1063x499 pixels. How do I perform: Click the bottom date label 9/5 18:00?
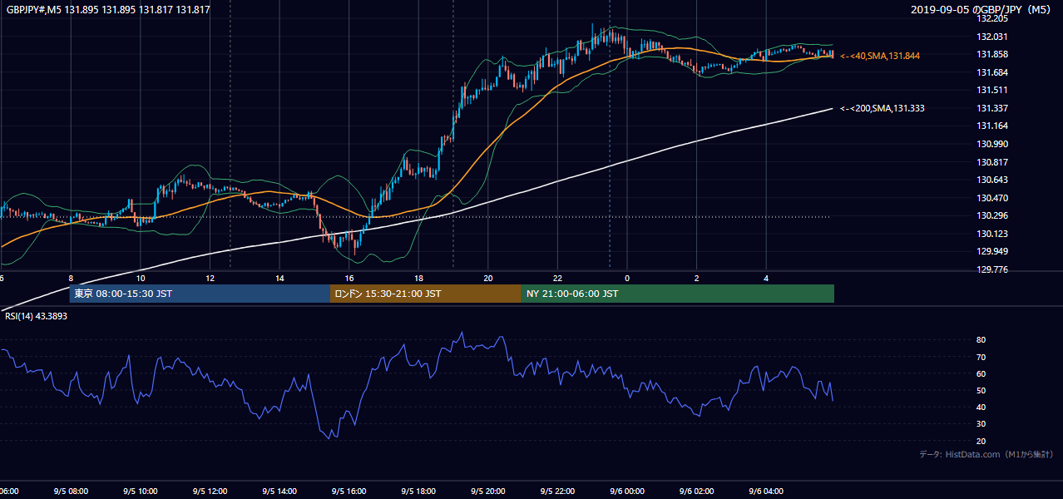(418, 492)
